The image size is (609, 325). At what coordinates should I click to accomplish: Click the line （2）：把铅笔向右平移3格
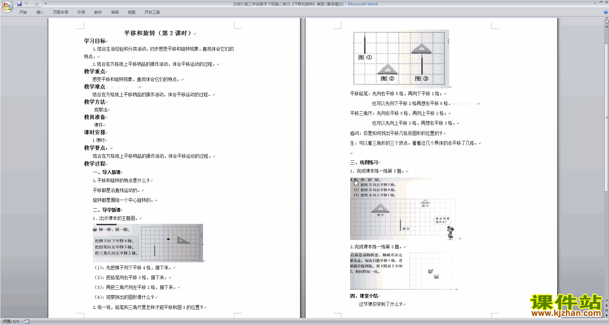tap(130, 278)
